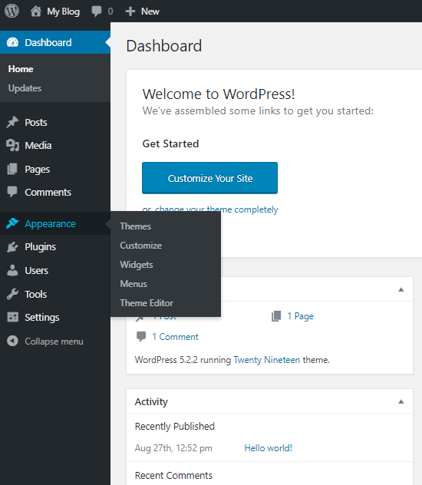
Task: Open Theme Editor in Appearance submenu
Action: 147,303
